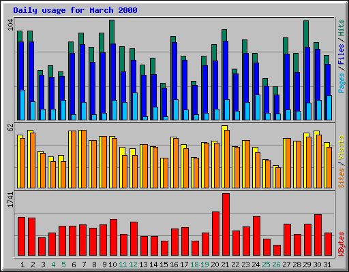Click the "KBytes" legend label

pos(342,244)
